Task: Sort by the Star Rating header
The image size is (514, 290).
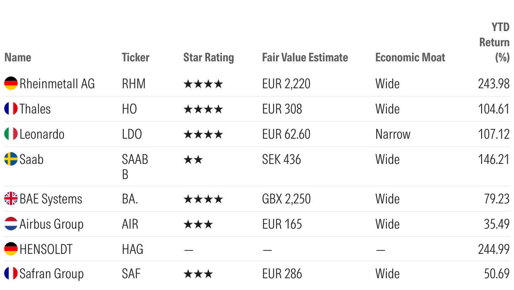Action: coord(209,58)
